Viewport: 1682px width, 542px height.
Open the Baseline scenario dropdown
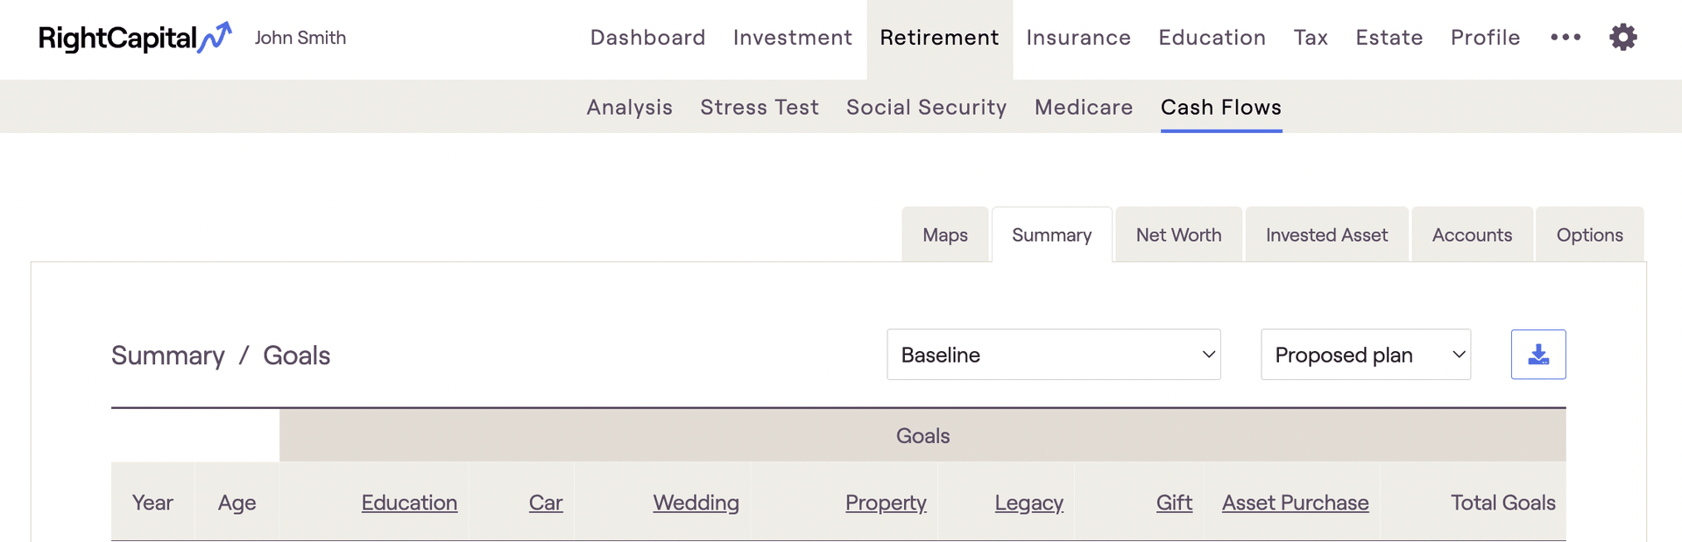pyautogui.click(x=1053, y=355)
